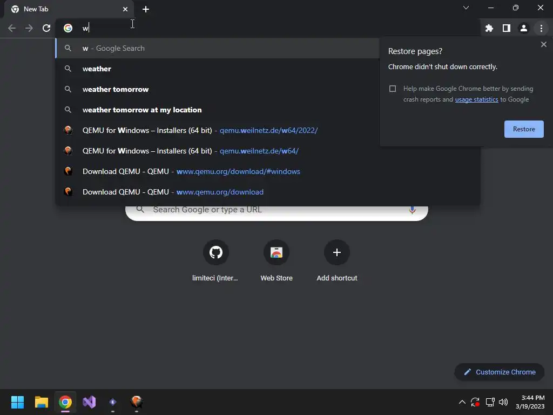This screenshot has width=553, height=415.
Task: Open the www.qemu.org/download suggestion
Action: (x=268, y=192)
